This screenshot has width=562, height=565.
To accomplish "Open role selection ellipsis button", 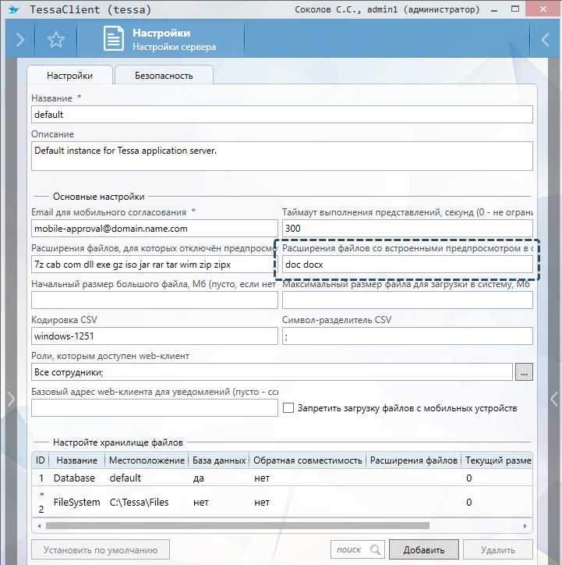I will (x=524, y=372).
